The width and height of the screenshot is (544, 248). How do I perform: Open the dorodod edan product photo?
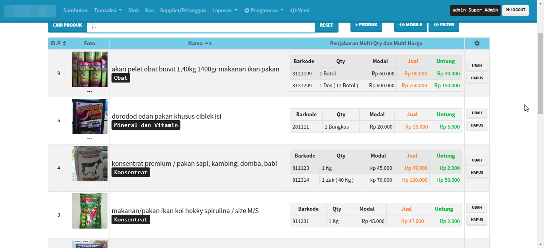90,116
